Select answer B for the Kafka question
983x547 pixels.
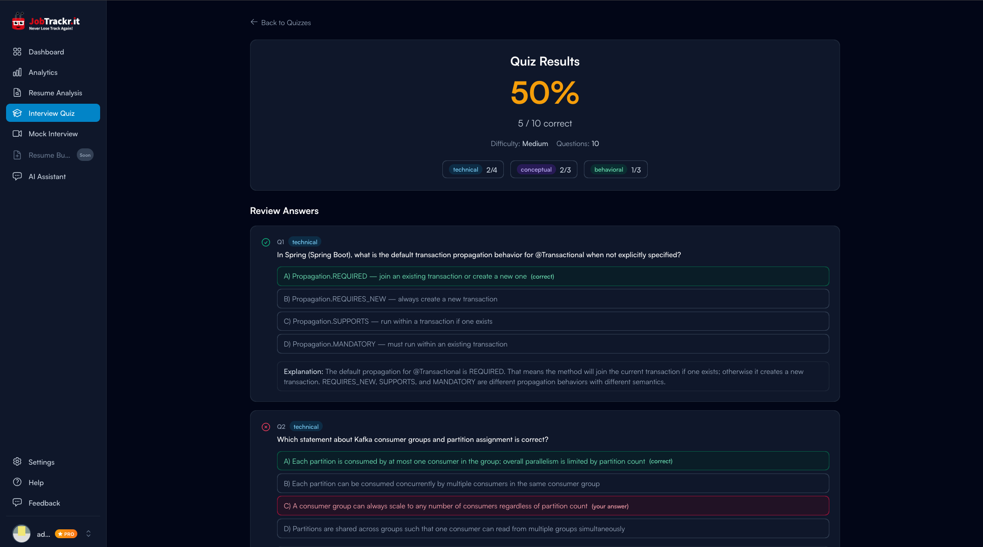pyautogui.click(x=552, y=483)
